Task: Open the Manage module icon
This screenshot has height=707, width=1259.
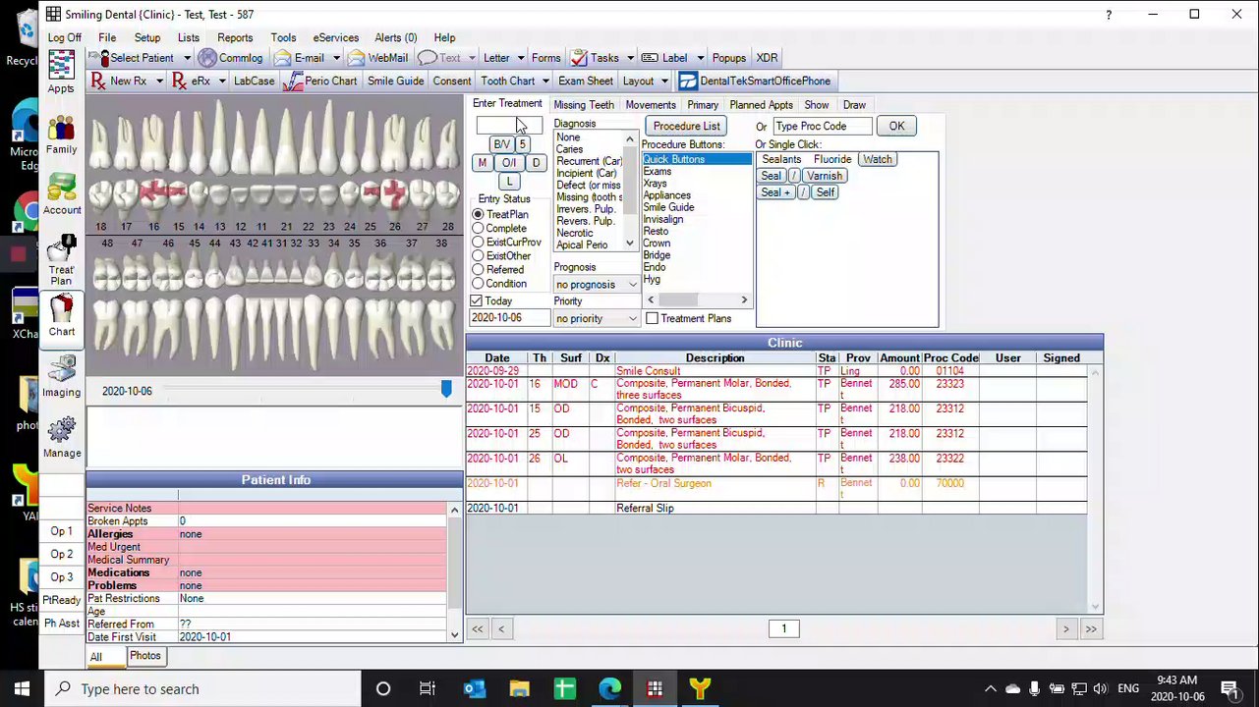Action: pos(61,432)
